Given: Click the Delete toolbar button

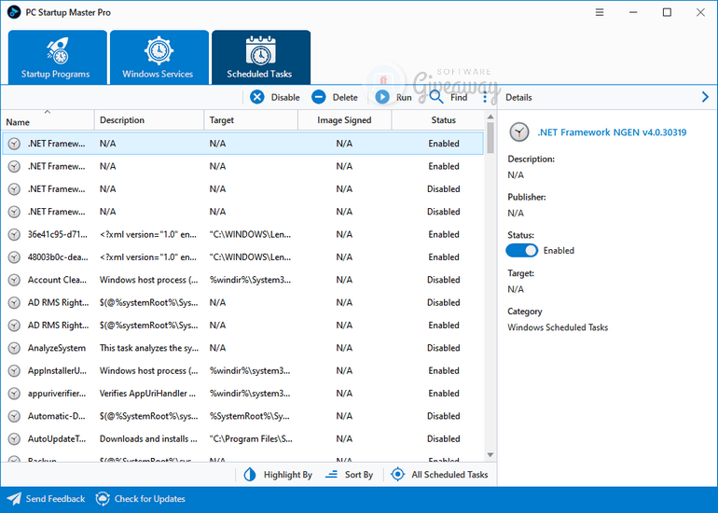Looking at the screenshot, I should (x=335, y=97).
